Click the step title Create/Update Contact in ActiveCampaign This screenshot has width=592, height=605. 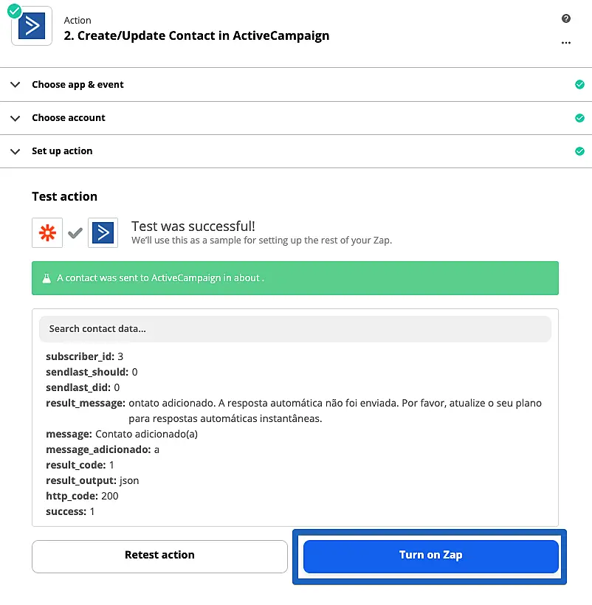(196, 35)
